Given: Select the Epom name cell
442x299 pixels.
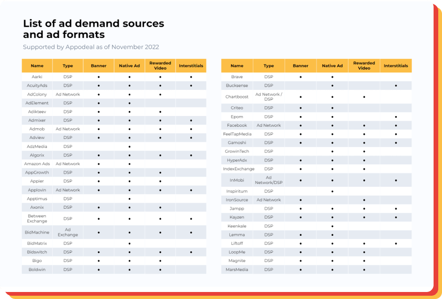Looking at the screenshot, I should click(237, 117).
